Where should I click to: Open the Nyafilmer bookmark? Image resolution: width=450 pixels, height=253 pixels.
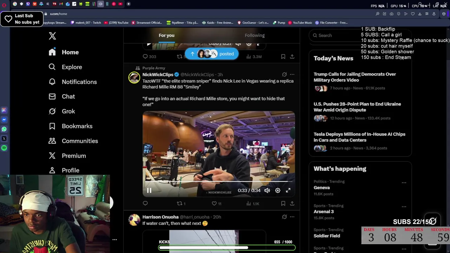(182, 23)
